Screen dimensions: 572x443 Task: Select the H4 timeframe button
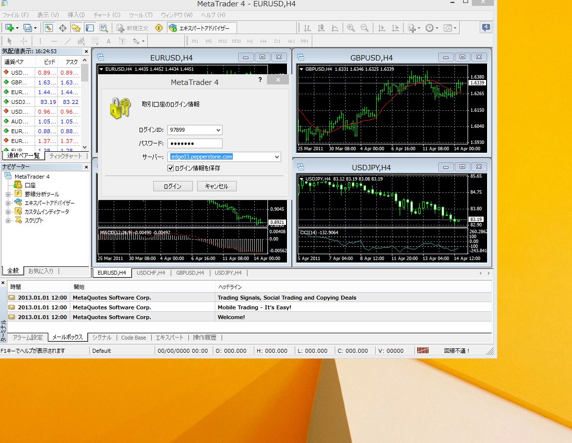[264, 41]
